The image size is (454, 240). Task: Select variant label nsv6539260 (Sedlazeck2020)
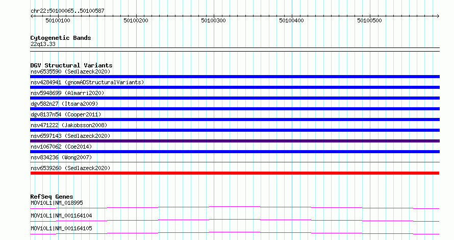coord(70,168)
